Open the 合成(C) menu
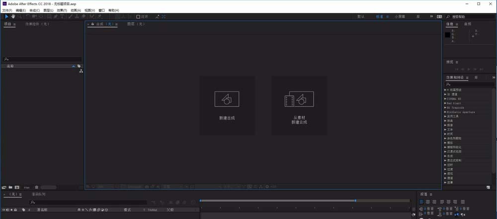The height and width of the screenshot is (219, 497). tap(35, 10)
